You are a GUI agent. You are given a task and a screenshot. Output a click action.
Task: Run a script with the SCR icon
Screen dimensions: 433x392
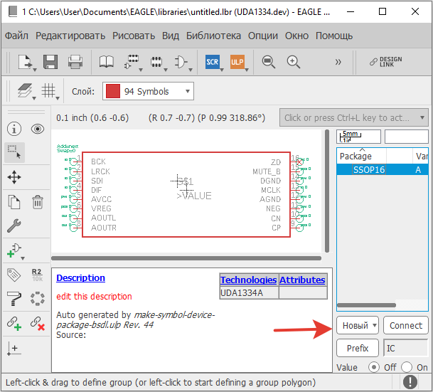coord(212,62)
